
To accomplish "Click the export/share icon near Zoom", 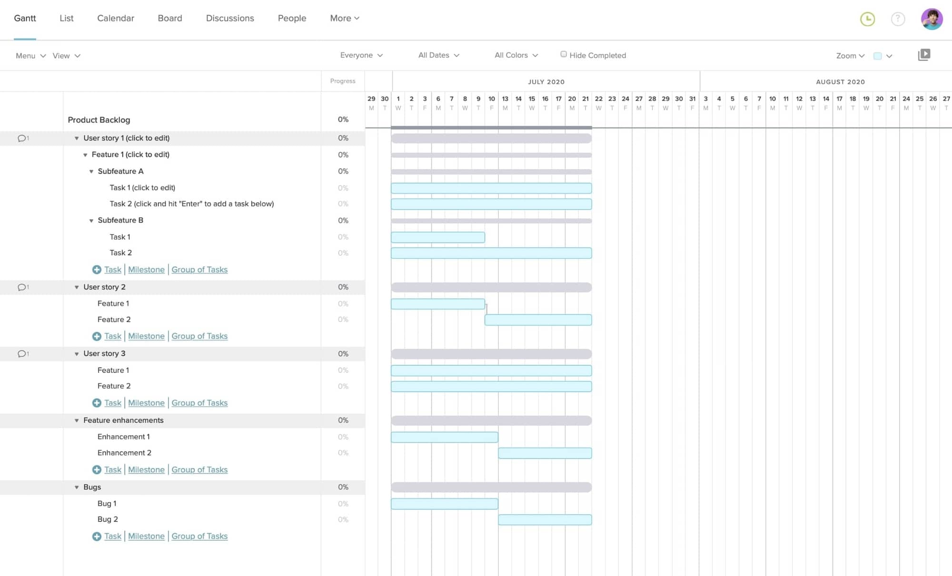I will (x=924, y=55).
